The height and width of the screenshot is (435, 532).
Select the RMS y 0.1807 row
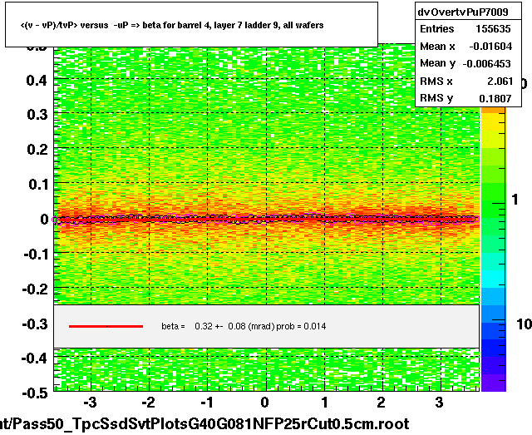pos(465,98)
